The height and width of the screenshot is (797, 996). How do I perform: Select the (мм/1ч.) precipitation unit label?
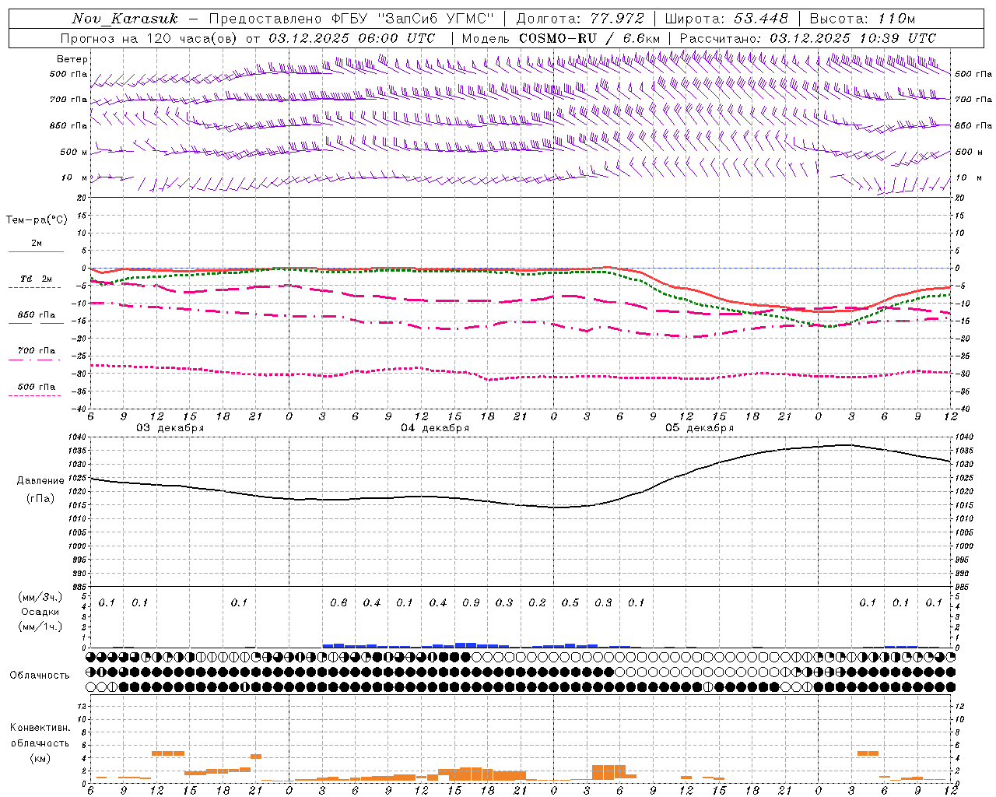40,627
